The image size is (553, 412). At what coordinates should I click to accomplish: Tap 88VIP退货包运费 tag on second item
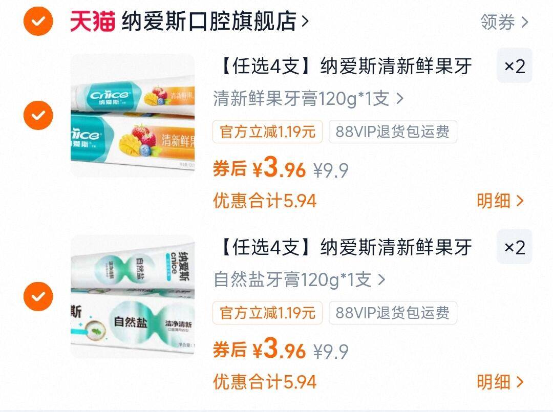click(x=393, y=313)
